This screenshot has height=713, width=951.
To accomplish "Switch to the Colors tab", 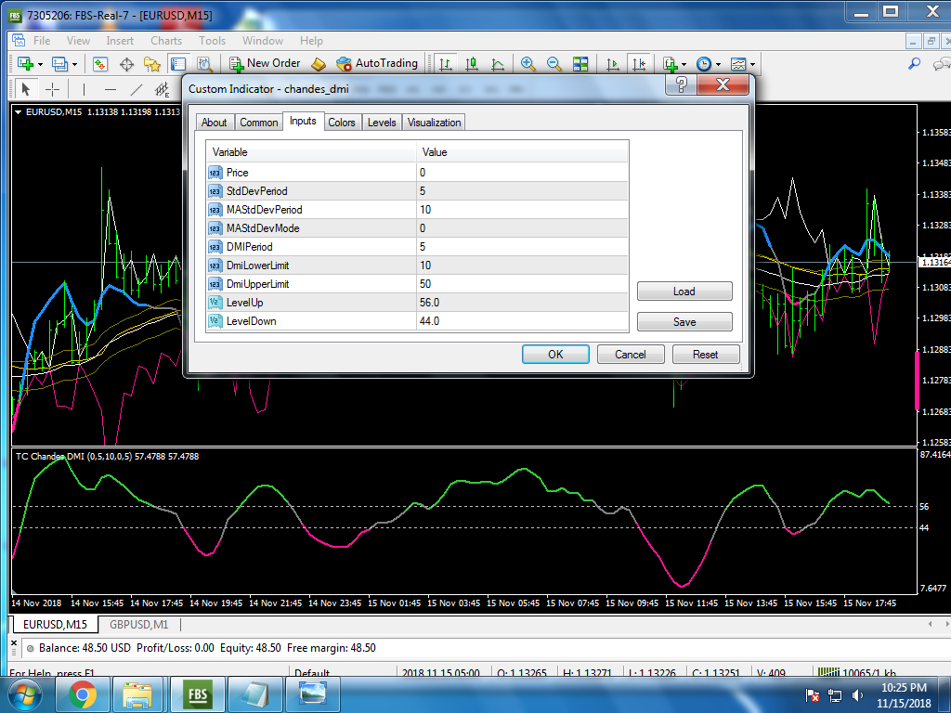I will [x=342, y=123].
